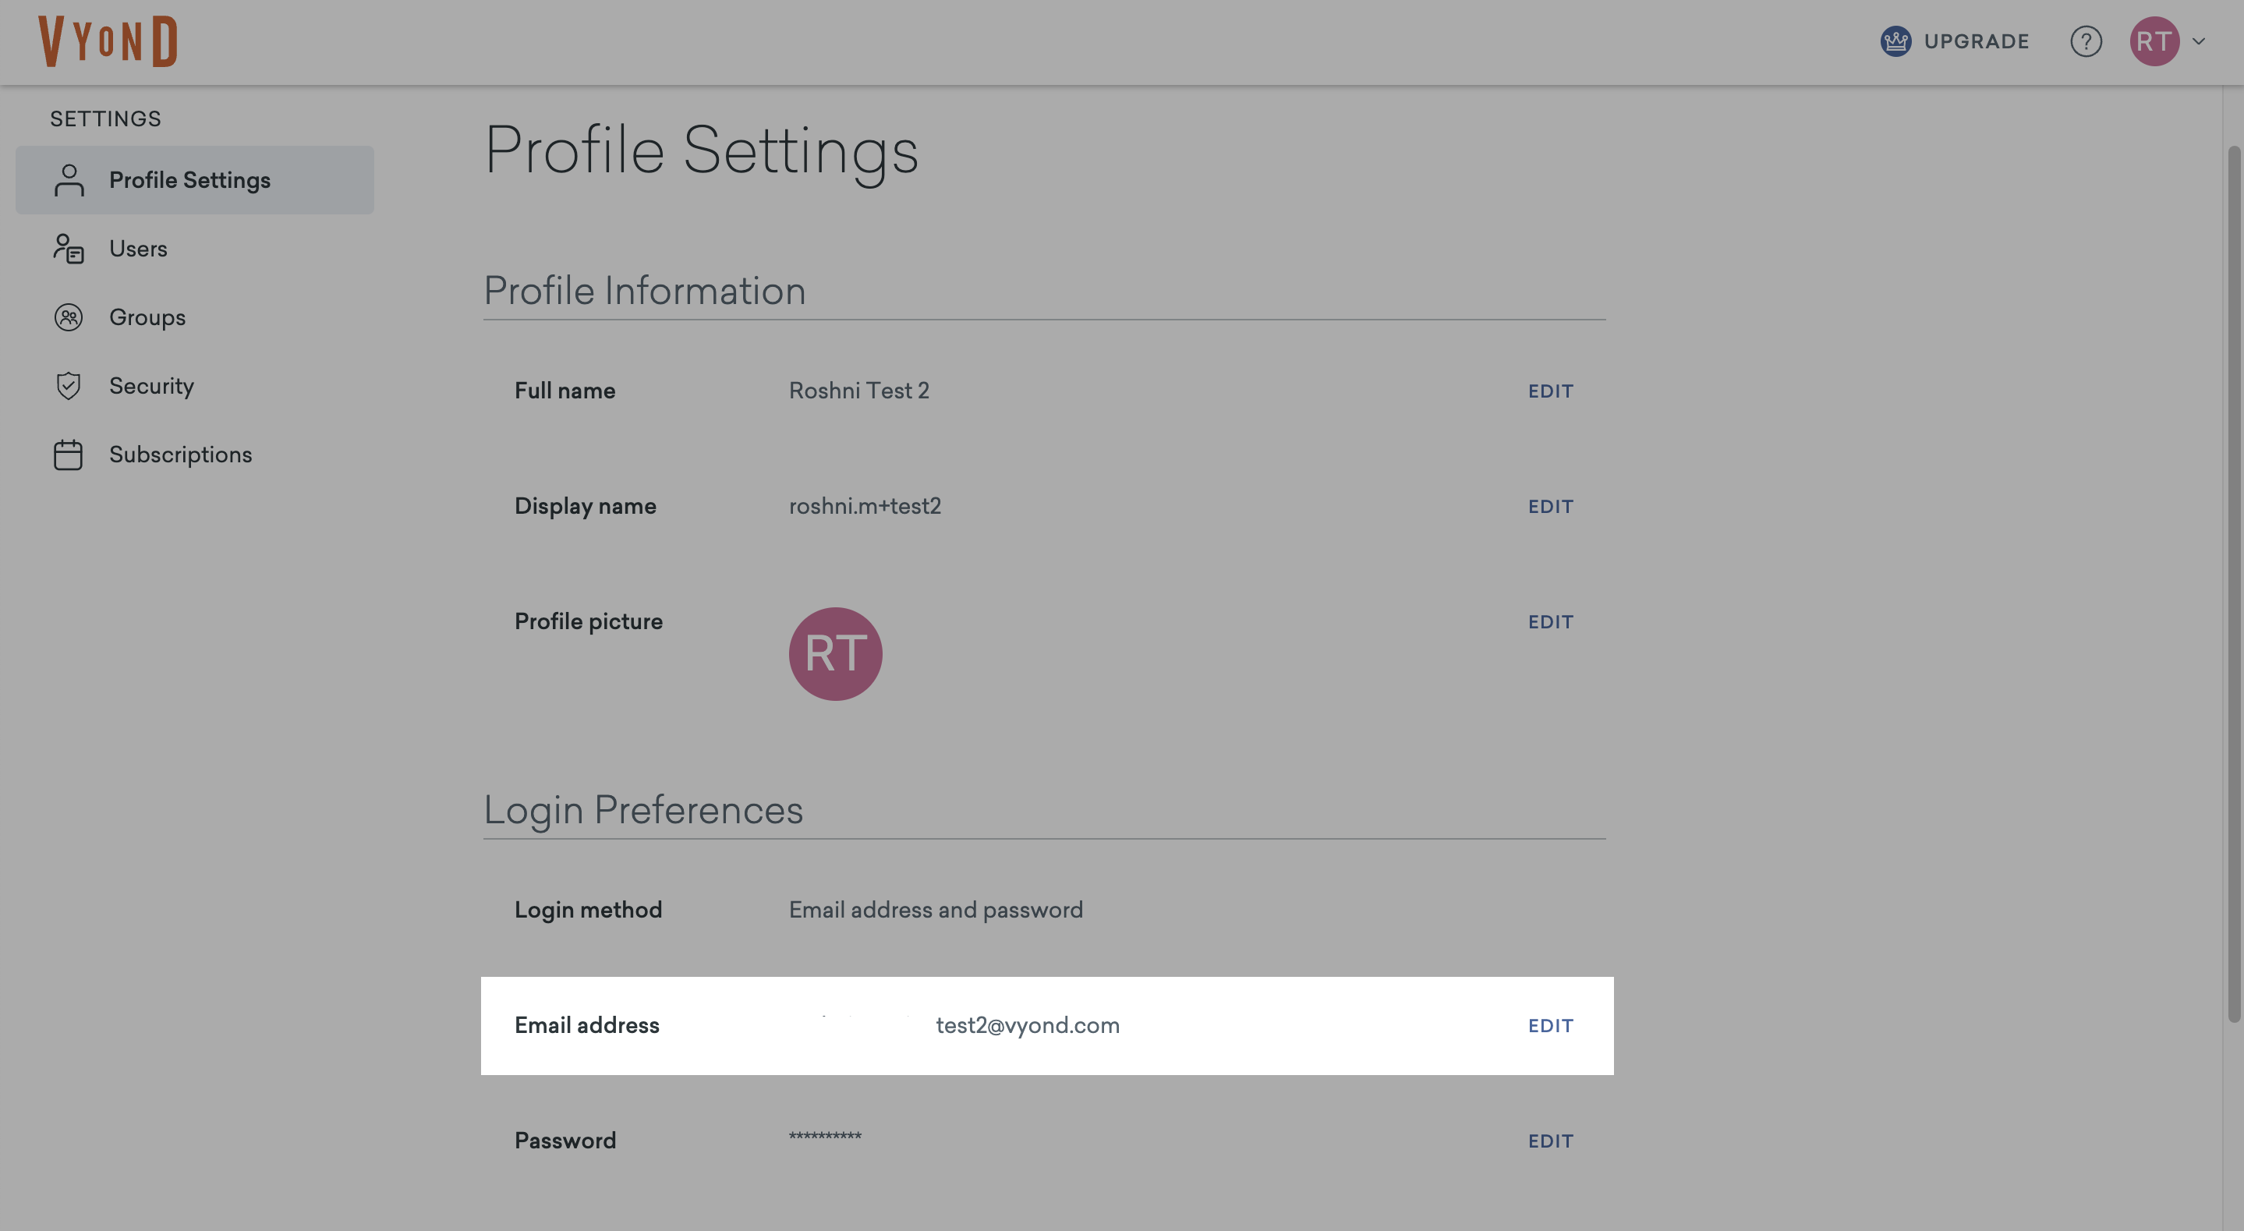The width and height of the screenshot is (2244, 1231).
Task: Edit the Profile picture
Action: coord(1551,621)
